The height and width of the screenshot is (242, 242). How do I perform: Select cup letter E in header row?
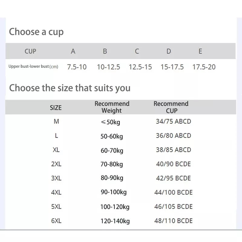pos(200,51)
